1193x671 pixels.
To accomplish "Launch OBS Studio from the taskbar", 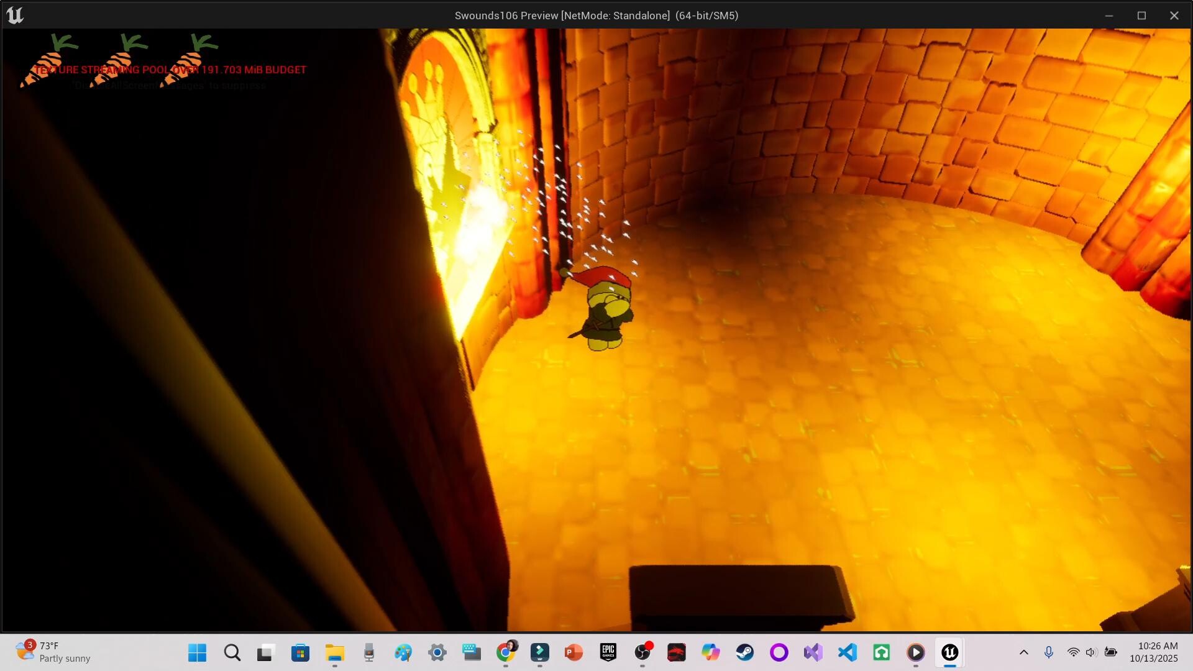I will click(643, 652).
